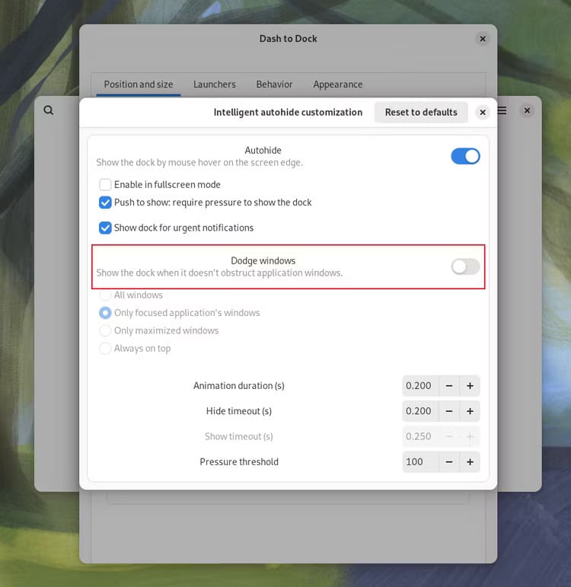
Task: Click the search icon in the Extensions window
Action: click(48, 110)
